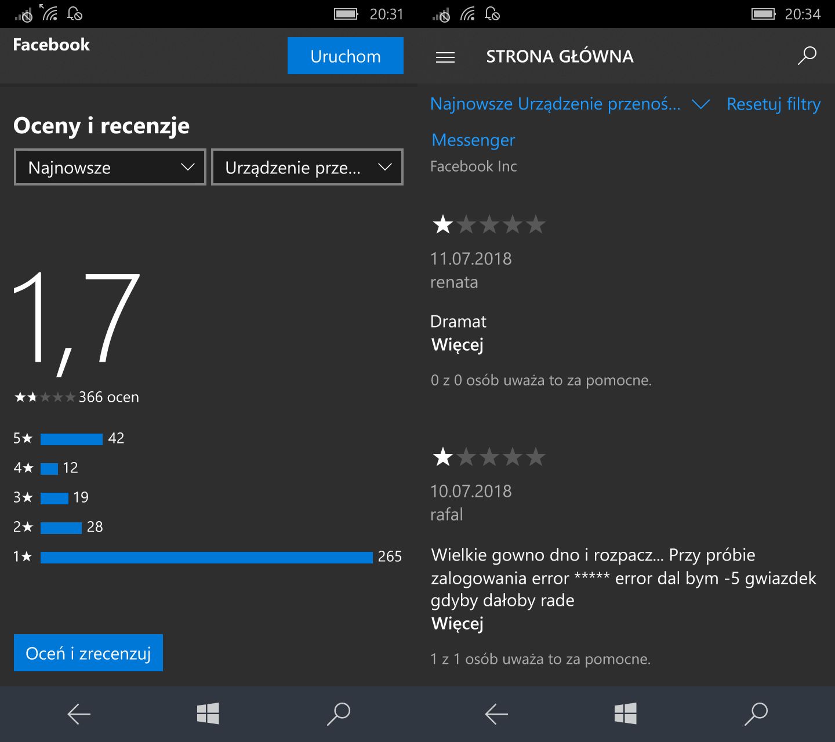This screenshot has width=835, height=742.
Task: Tap the reviewer name "rafal"
Action: coord(446,514)
